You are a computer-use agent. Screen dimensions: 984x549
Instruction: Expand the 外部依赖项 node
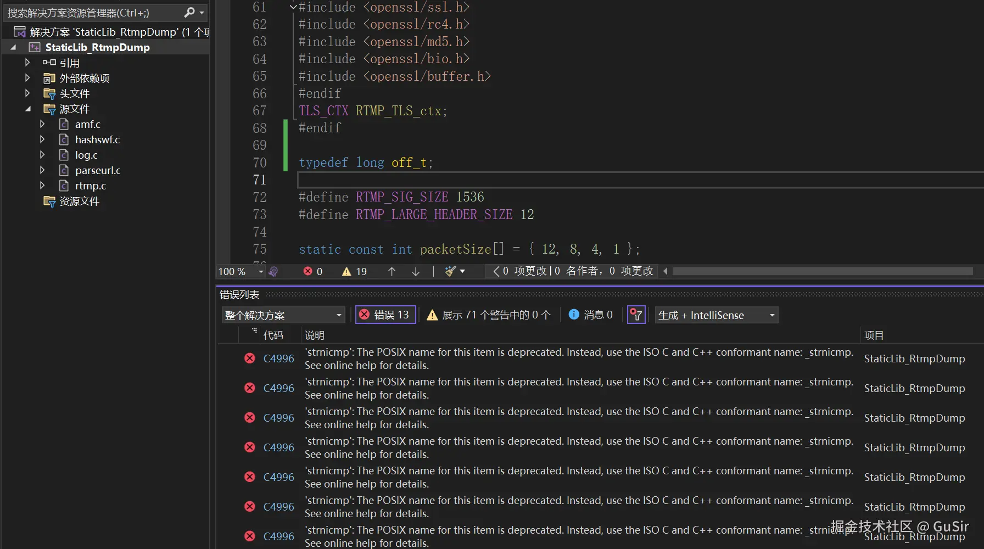click(27, 78)
